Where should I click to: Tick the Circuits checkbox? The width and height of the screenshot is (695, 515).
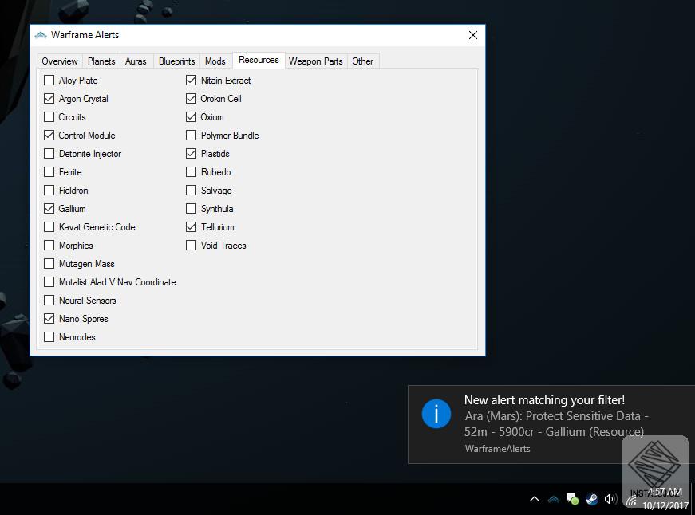tap(49, 117)
